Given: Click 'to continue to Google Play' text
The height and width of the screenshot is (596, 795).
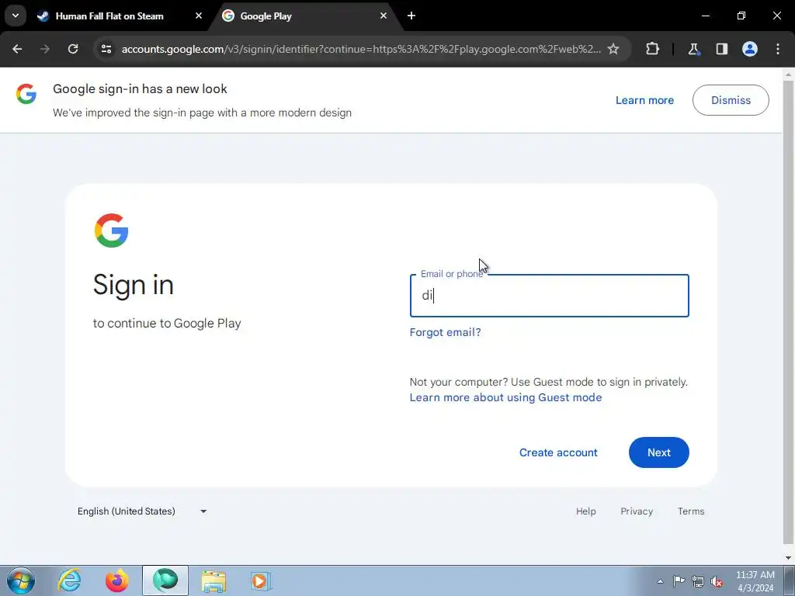Looking at the screenshot, I should [167, 324].
